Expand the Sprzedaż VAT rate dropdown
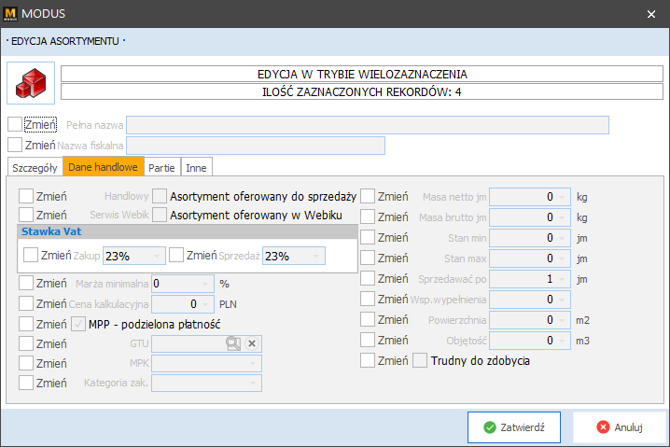 (x=314, y=256)
